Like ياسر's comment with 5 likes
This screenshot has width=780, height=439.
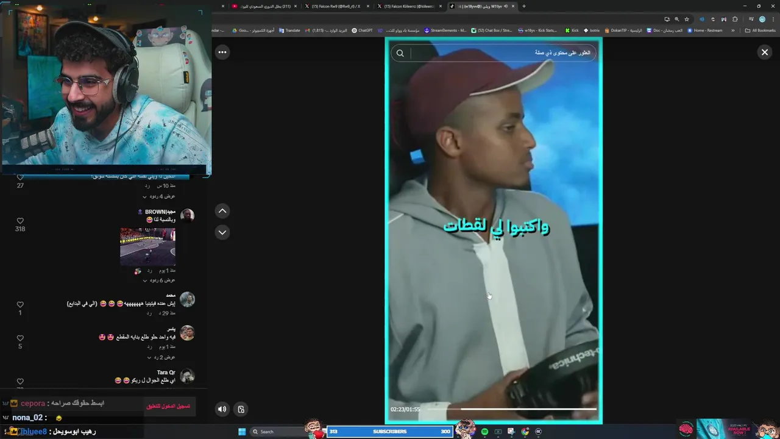tap(20, 338)
